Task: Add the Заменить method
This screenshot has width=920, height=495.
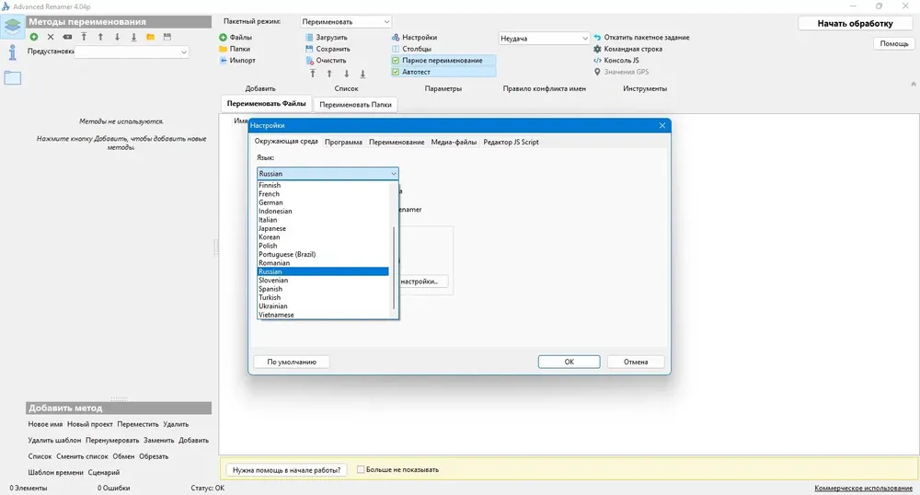Action: click(x=159, y=440)
